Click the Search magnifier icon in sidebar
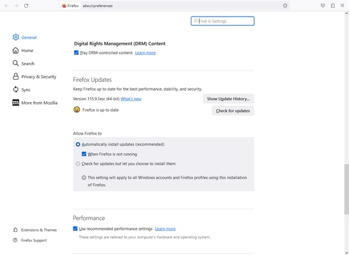Screen dimensions: 349x255 pyautogui.click(x=15, y=63)
